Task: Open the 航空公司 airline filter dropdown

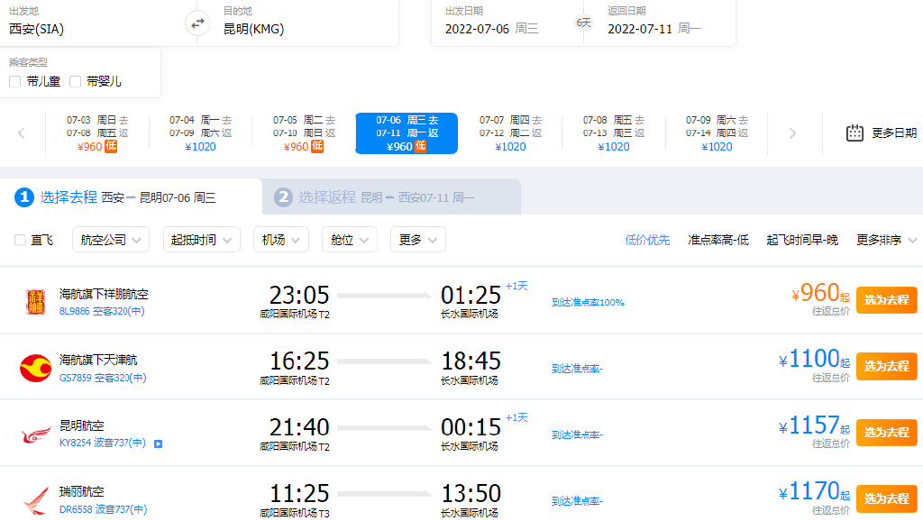Action: 111,240
